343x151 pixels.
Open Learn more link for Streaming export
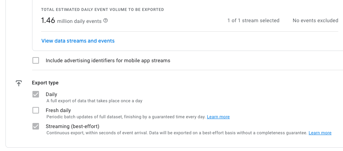(320, 133)
